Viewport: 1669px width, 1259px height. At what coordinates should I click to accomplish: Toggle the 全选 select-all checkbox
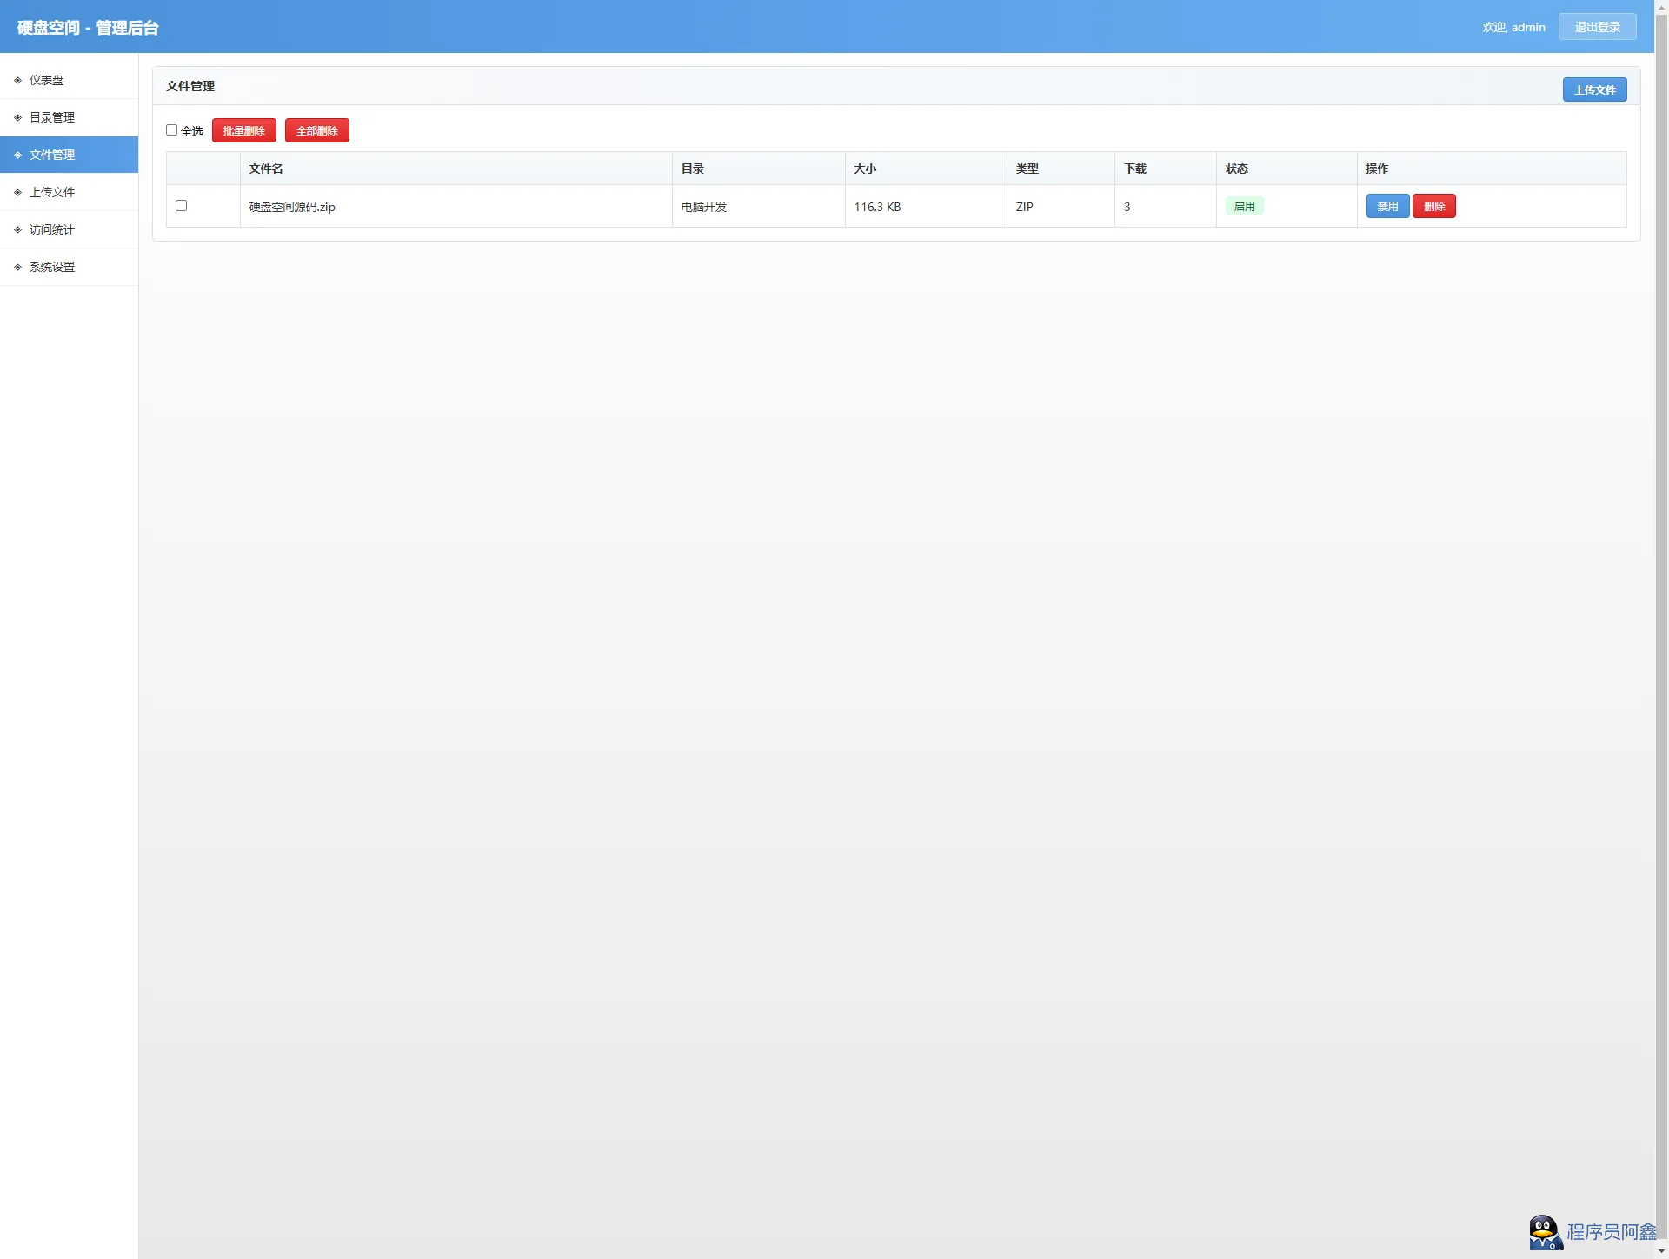coord(171,130)
